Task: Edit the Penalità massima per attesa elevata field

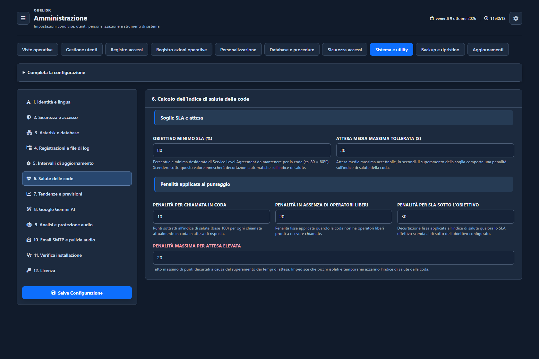Action: pos(334,258)
